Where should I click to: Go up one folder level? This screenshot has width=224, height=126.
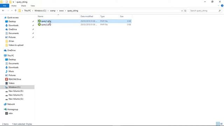(x=15, y=10)
